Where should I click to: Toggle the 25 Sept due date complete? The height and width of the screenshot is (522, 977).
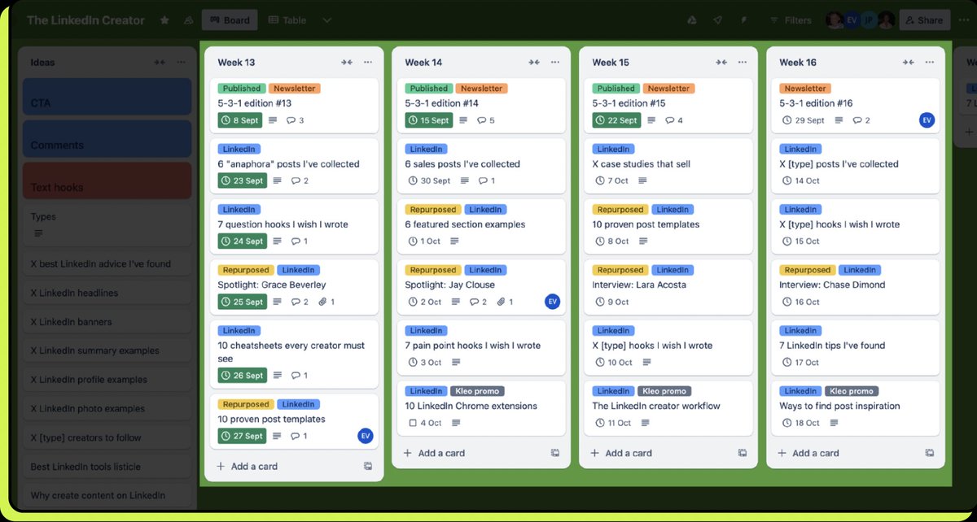coord(242,302)
